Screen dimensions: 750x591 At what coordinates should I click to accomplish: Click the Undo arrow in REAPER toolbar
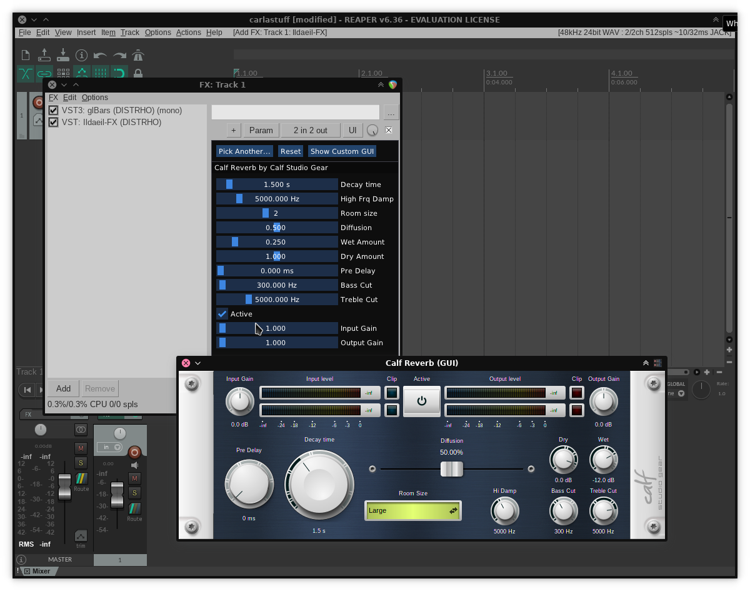tap(101, 55)
